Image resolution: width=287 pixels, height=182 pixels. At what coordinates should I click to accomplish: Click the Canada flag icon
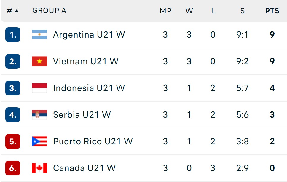pos(39,168)
